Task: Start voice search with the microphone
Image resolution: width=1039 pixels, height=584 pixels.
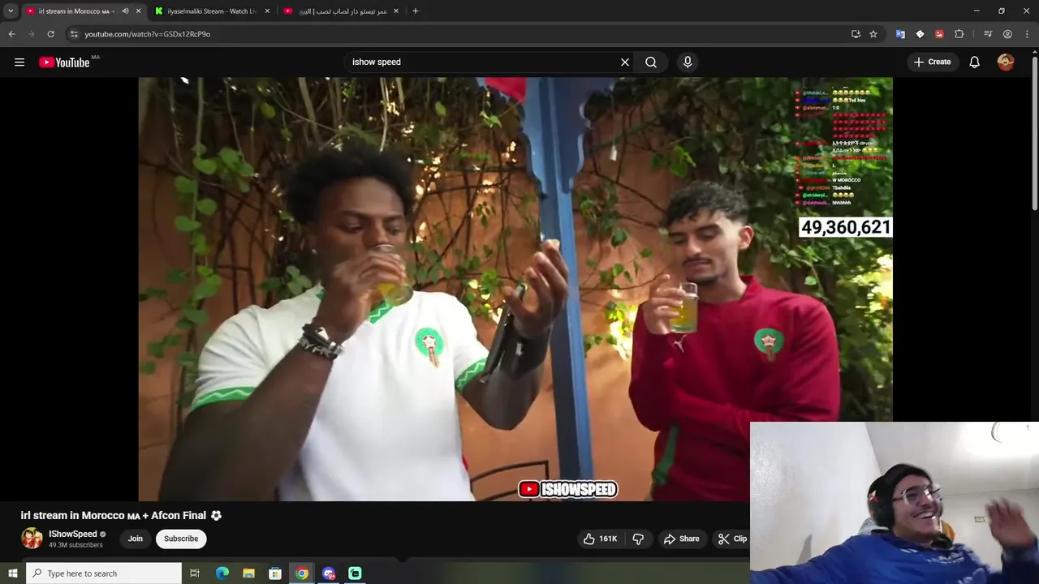Action: click(688, 62)
